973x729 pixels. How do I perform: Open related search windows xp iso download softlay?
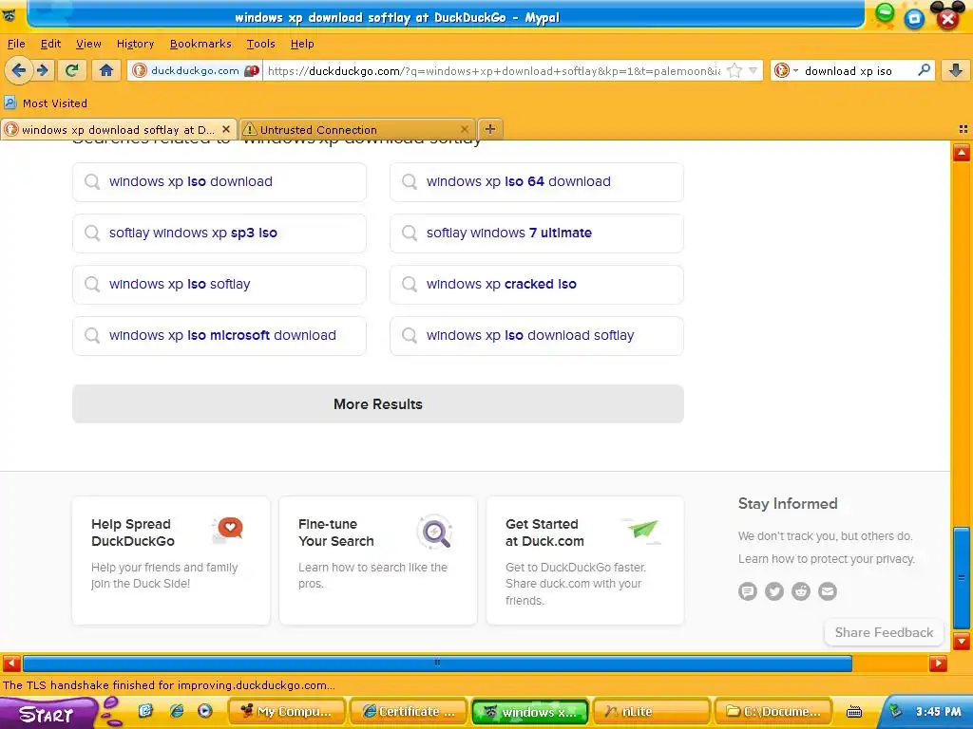[536, 335]
